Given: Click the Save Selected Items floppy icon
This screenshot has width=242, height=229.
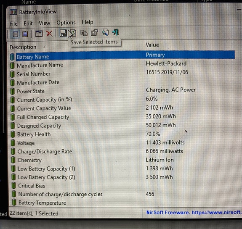Looking at the screenshot, I should coord(63,33).
